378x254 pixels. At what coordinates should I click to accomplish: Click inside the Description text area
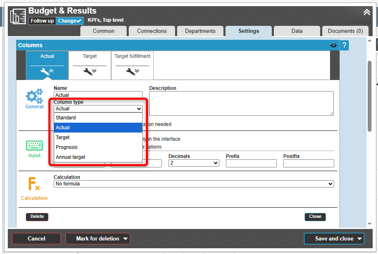point(241,103)
